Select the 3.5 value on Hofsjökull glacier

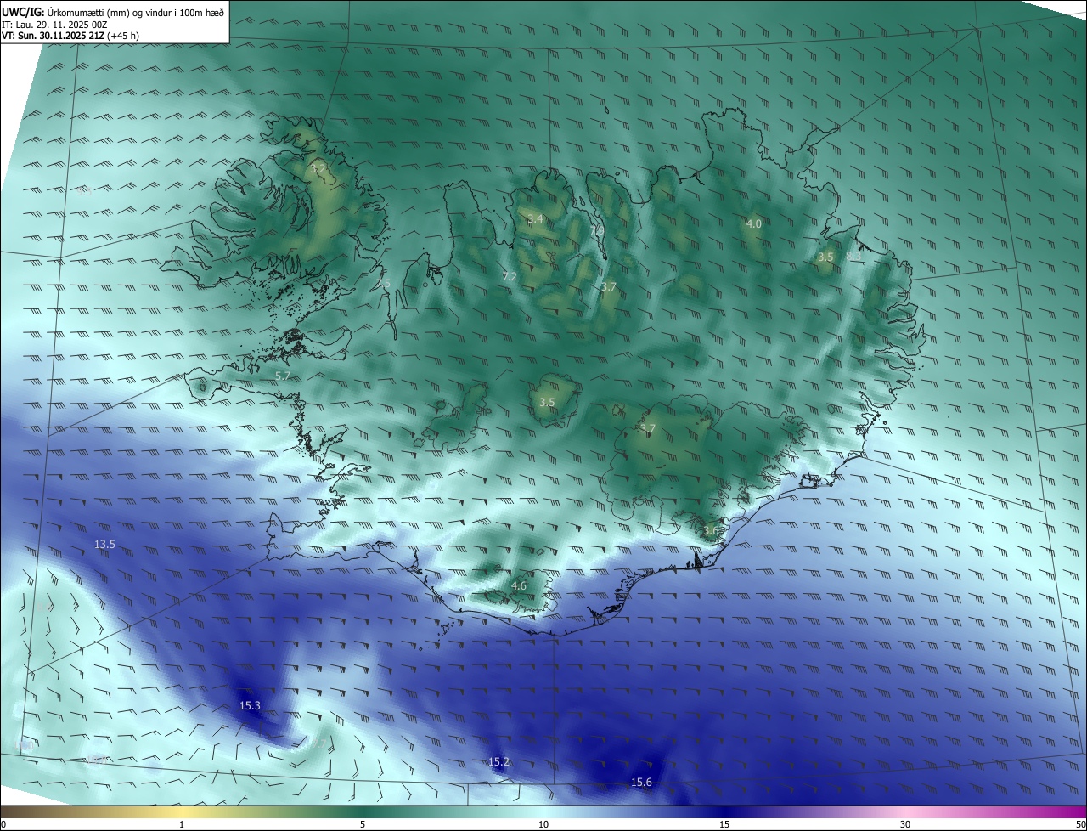tap(547, 403)
